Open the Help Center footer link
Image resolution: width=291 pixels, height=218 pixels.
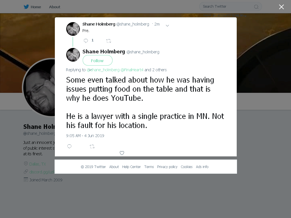[x=131, y=167]
